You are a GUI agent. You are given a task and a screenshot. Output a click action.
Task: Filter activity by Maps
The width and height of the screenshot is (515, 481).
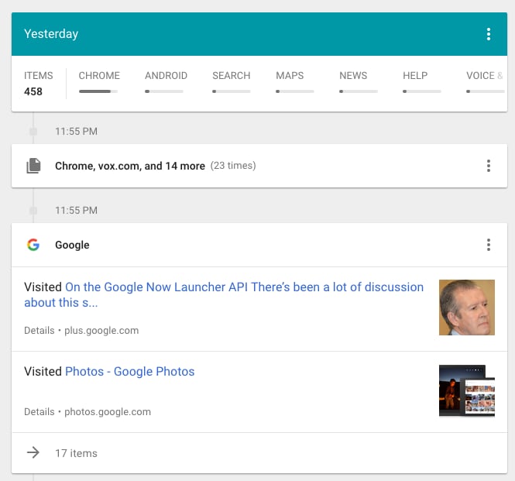pyautogui.click(x=294, y=82)
